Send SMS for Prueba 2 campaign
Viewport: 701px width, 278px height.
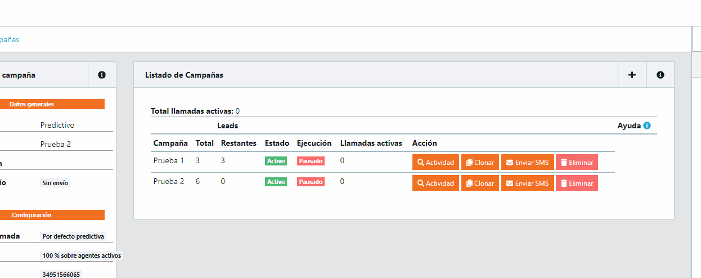coord(527,183)
